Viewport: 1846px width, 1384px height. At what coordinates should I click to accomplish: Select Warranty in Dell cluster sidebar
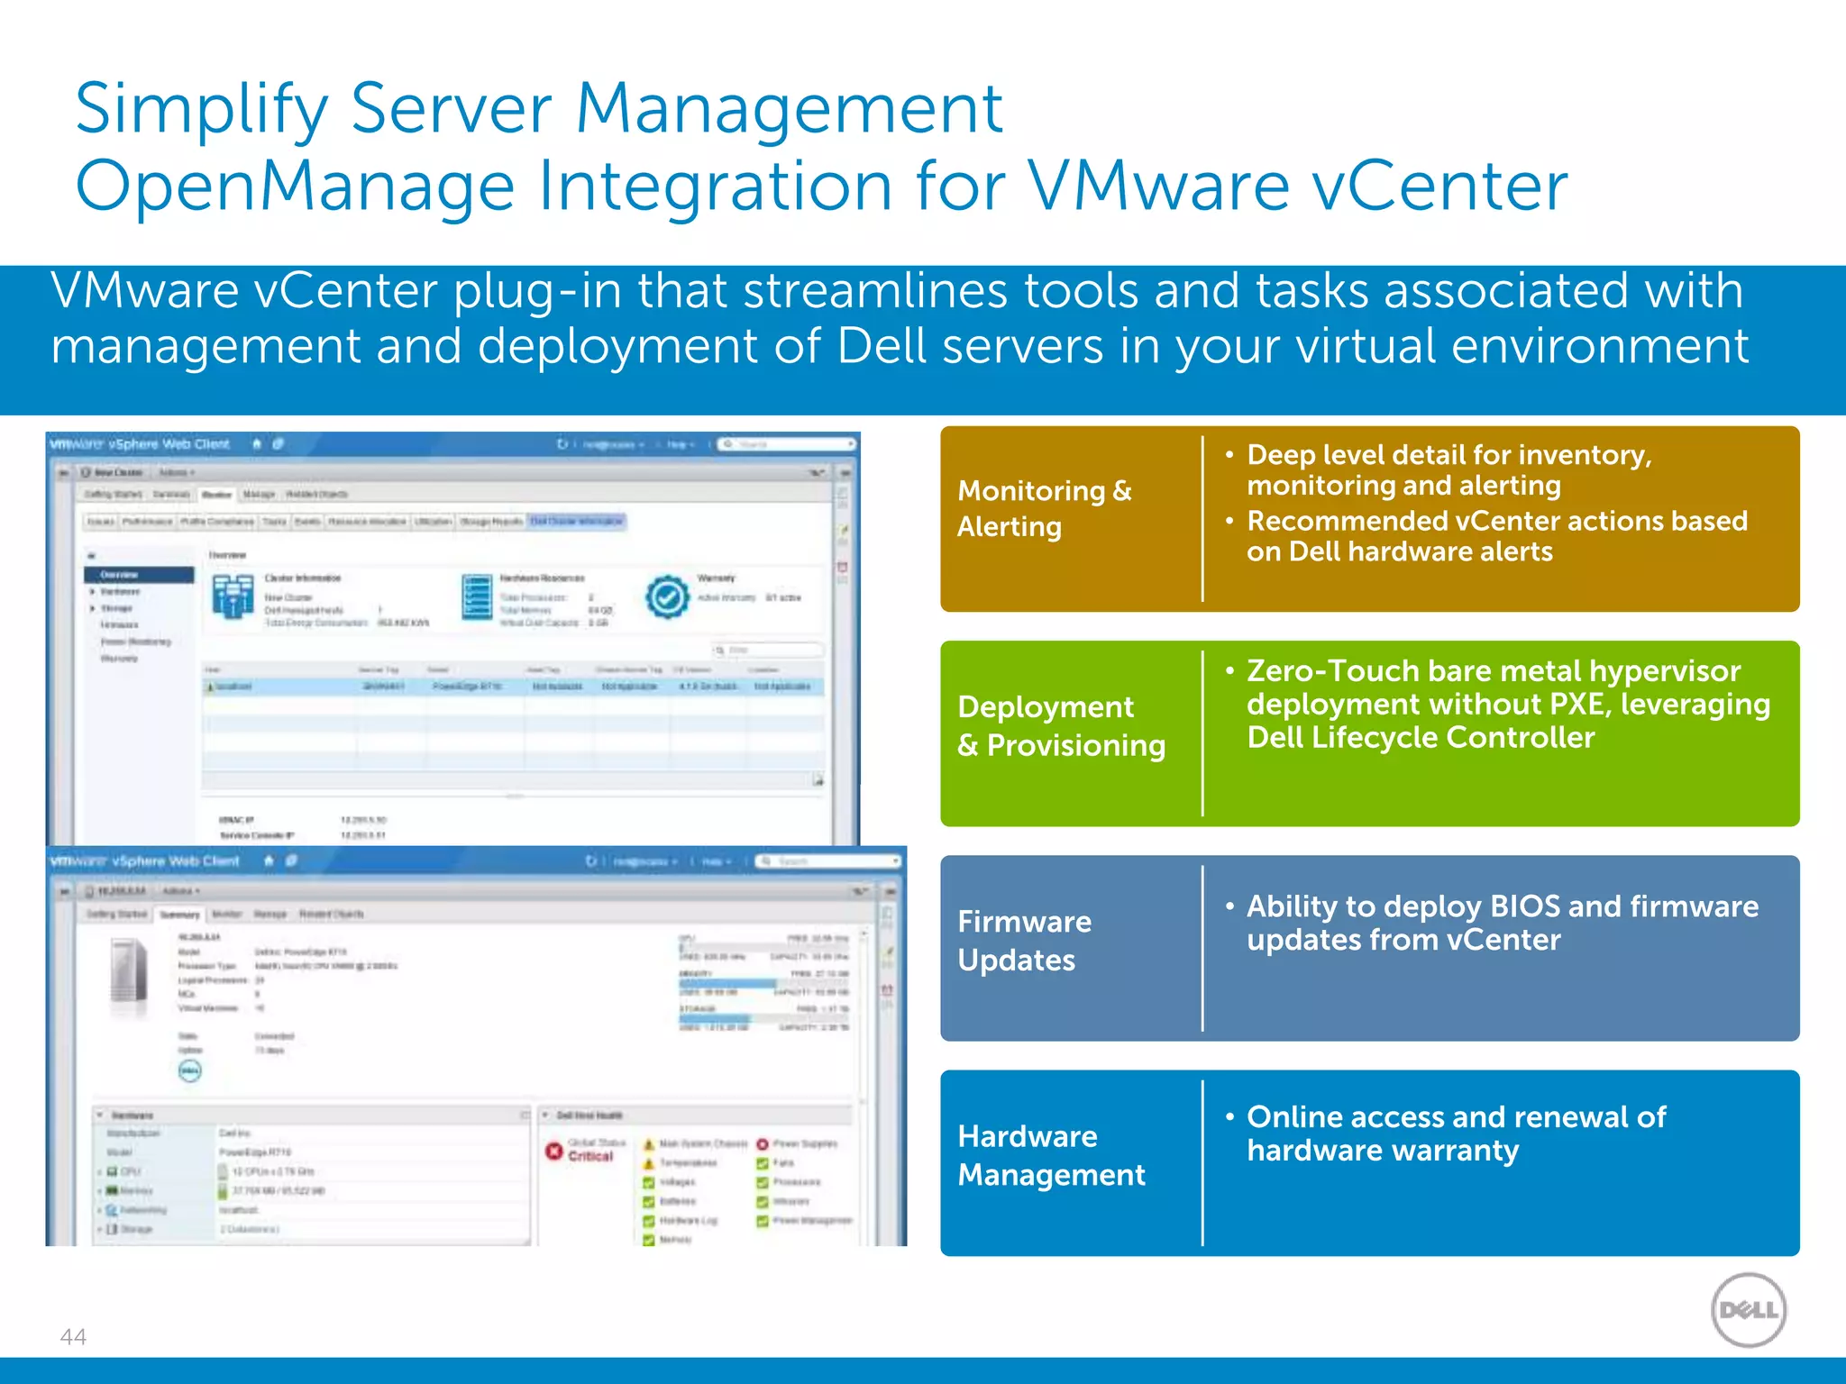pyautogui.click(x=119, y=659)
